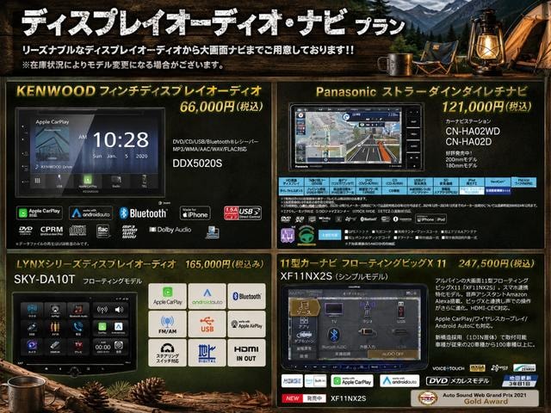Click the DVD mechaless model badge
Image resolution: width=551 pixels, height=413 pixels.
[x=457, y=380]
